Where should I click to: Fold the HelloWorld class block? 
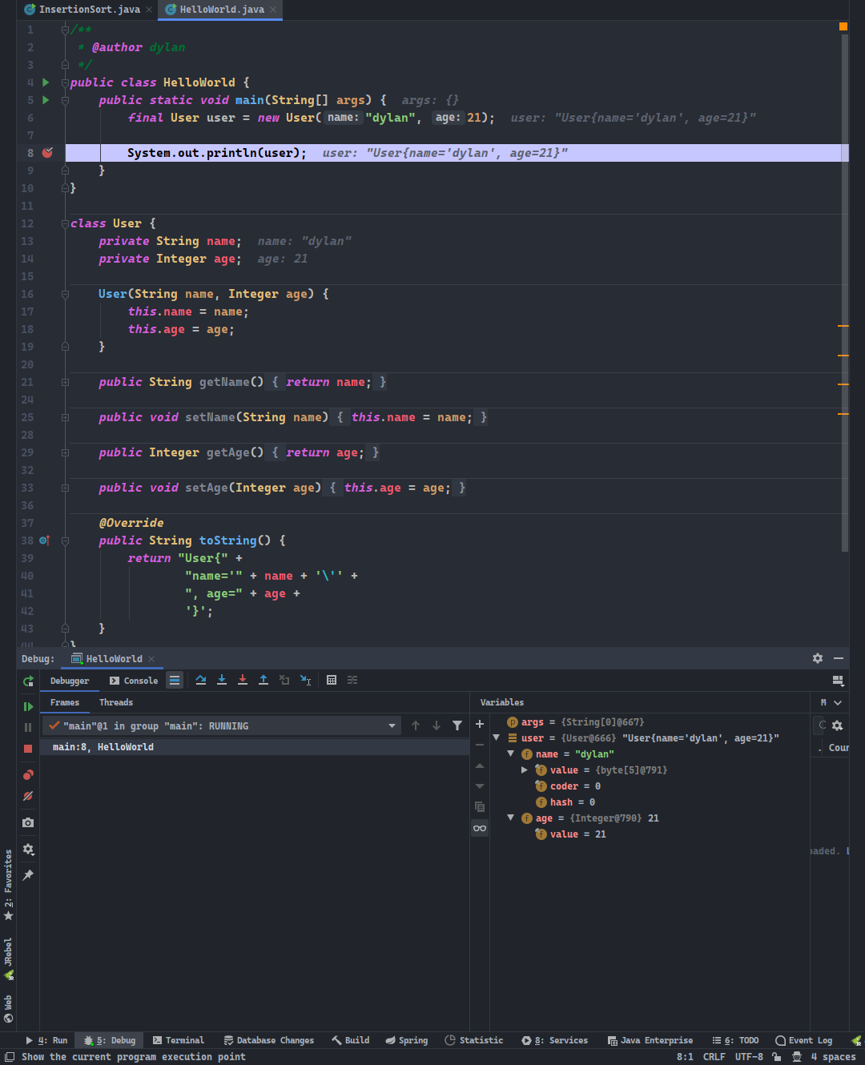pyautogui.click(x=65, y=82)
